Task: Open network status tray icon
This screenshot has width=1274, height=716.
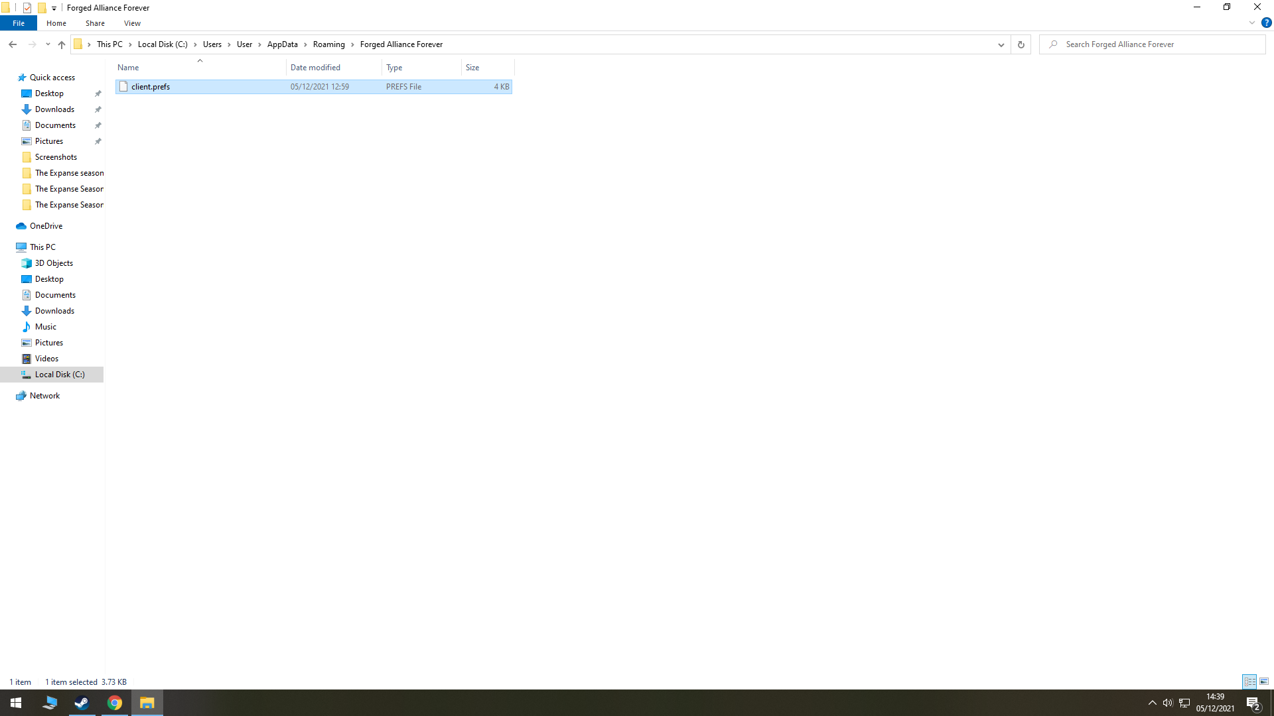Action: coord(1184,703)
